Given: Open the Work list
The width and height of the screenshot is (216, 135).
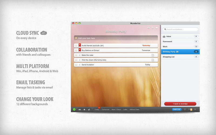Looking at the screenshot, I should pyautogui.click(x=180, y=46).
